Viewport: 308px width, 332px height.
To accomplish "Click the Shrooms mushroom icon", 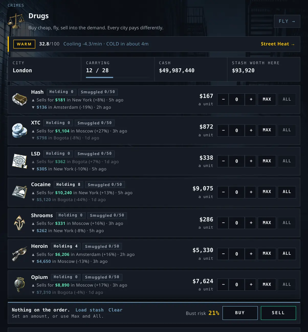I will point(20,223).
